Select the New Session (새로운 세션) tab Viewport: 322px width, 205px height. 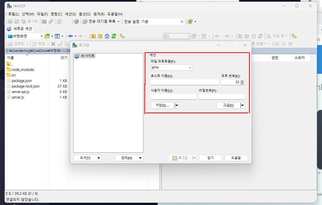pyautogui.click(x=19, y=29)
